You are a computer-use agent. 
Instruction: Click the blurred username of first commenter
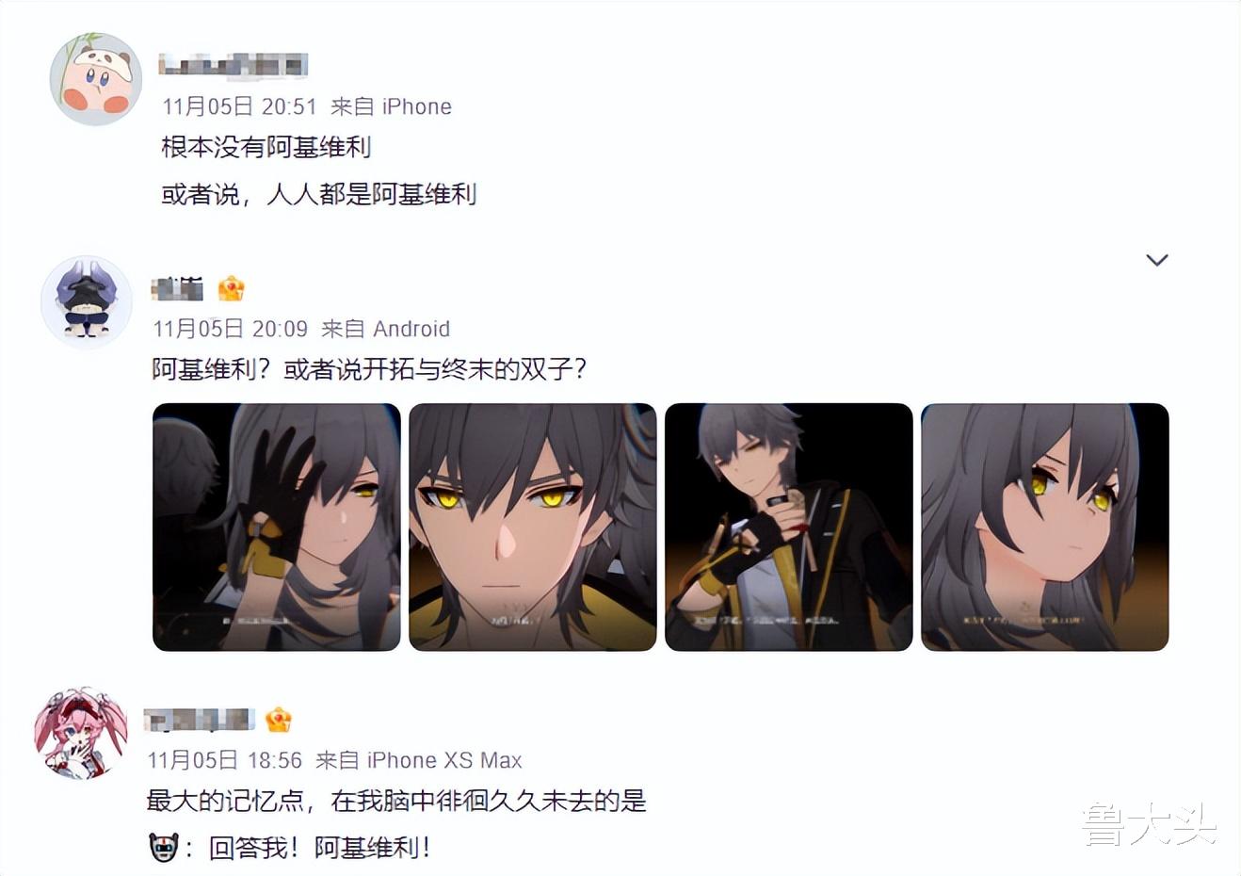coord(234,65)
